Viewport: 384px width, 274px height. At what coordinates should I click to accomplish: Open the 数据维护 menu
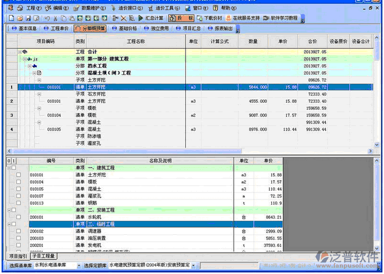(x=90, y=8)
